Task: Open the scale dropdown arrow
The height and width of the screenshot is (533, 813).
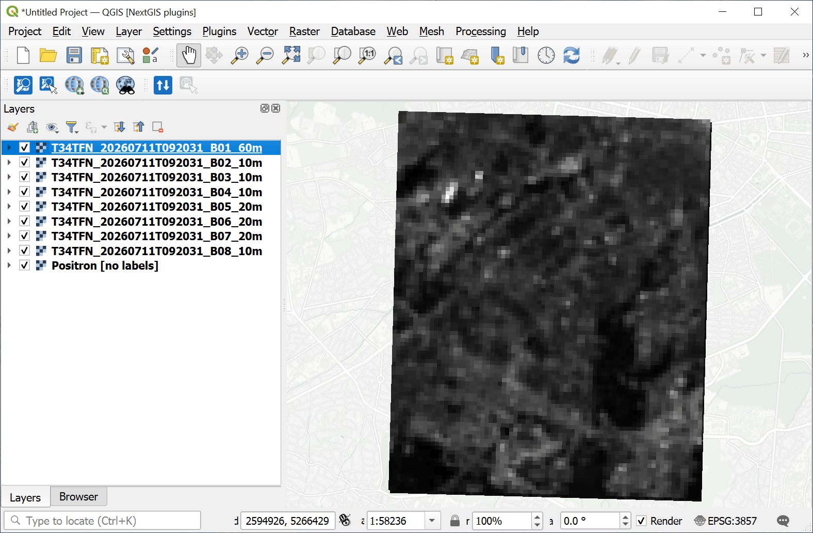Action: pos(432,521)
